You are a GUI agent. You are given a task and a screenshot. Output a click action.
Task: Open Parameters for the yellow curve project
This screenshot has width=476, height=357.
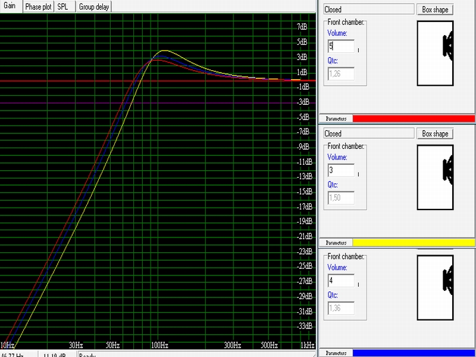(336, 243)
